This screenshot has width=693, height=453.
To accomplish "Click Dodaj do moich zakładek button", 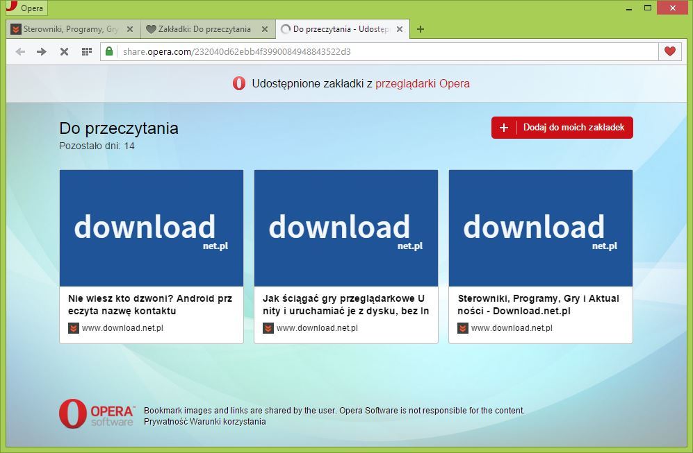I will click(562, 128).
